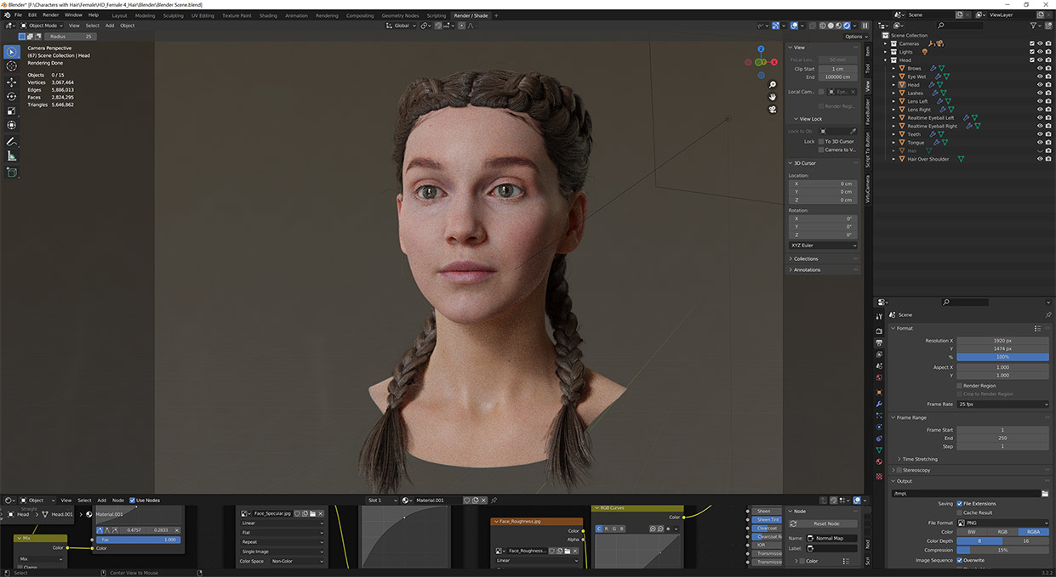Uncheck the Overwrite output option

click(x=960, y=560)
